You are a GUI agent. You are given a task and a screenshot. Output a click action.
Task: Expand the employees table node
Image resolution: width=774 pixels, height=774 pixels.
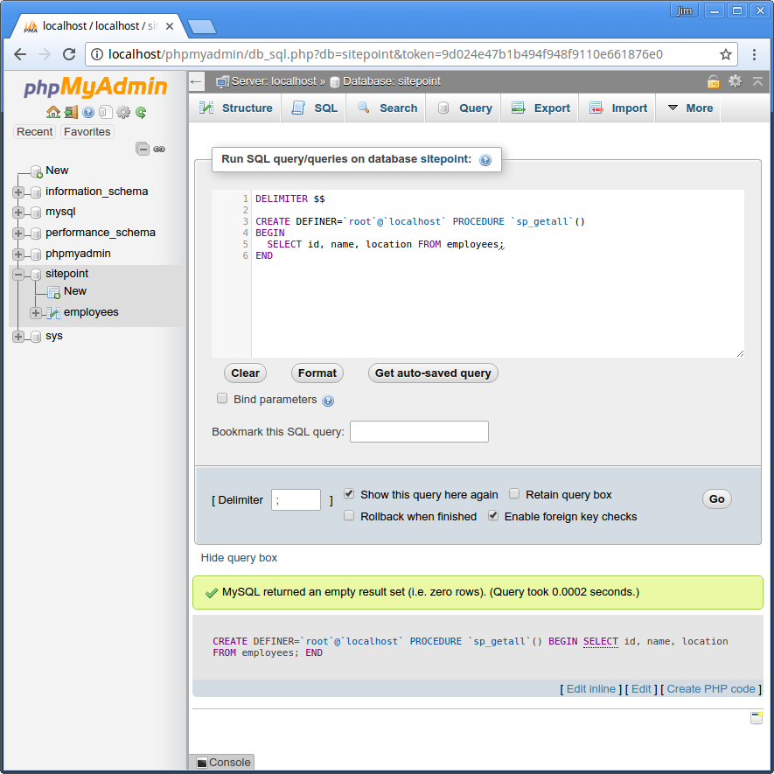coord(35,311)
